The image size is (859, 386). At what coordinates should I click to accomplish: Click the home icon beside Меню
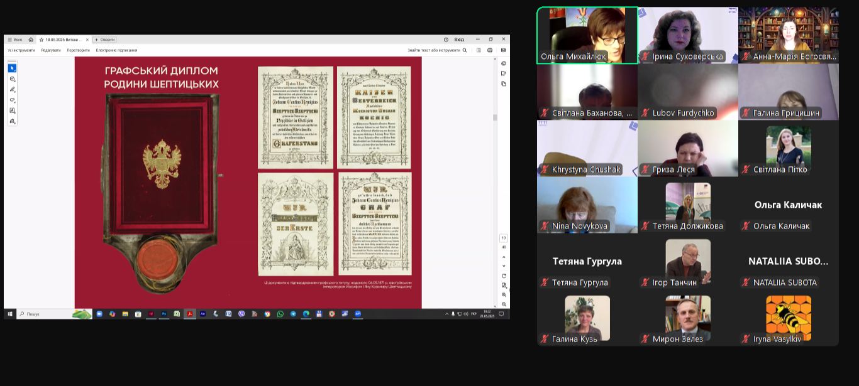pyautogui.click(x=31, y=40)
